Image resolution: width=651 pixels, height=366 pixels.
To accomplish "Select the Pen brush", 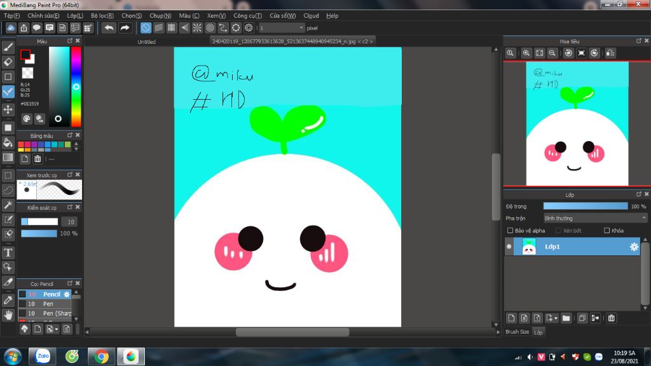I will 45,304.
